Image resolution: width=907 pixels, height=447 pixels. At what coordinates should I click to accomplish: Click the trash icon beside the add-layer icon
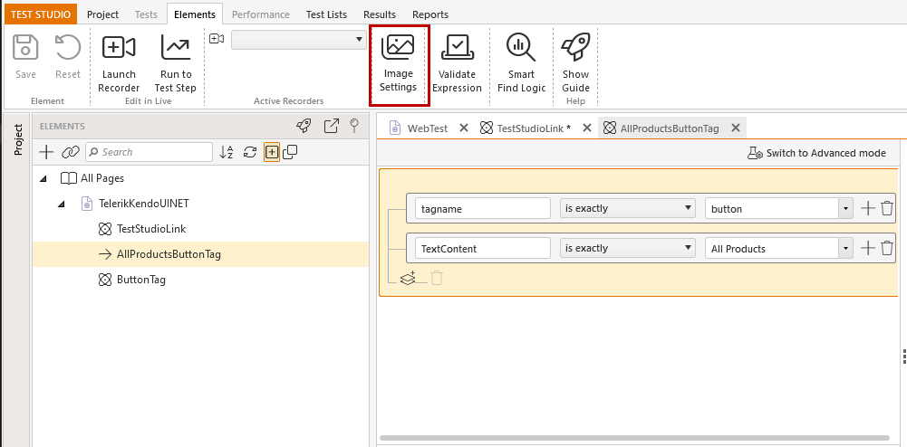(x=437, y=279)
